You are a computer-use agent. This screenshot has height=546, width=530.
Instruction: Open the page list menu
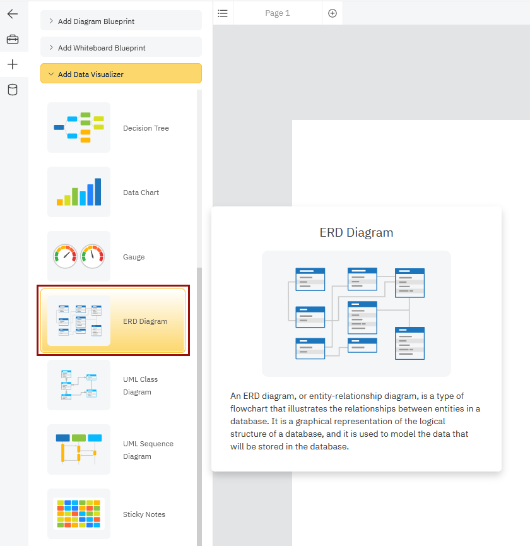(222, 13)
